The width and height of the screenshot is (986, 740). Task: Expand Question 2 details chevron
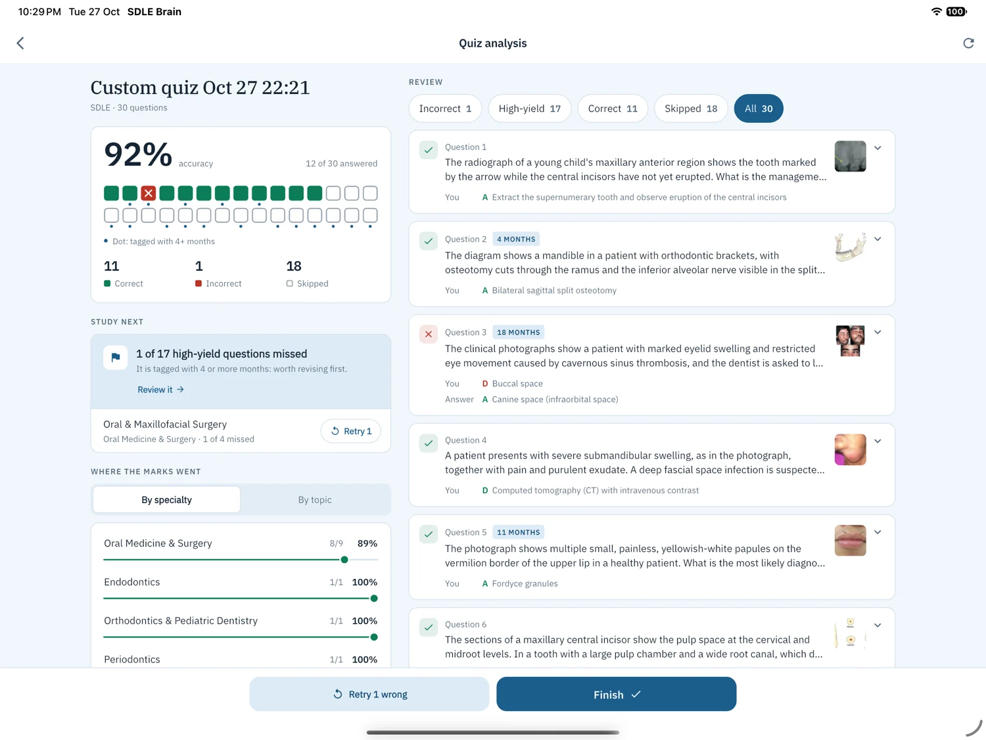coord(878,239)
